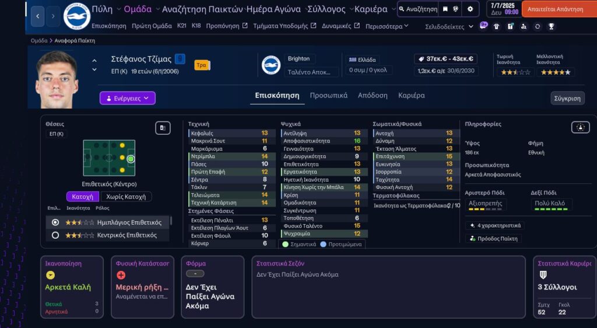597x328 pixels.
Task: Click the bookmark flag icon beside search
Action: pos(445,9)
